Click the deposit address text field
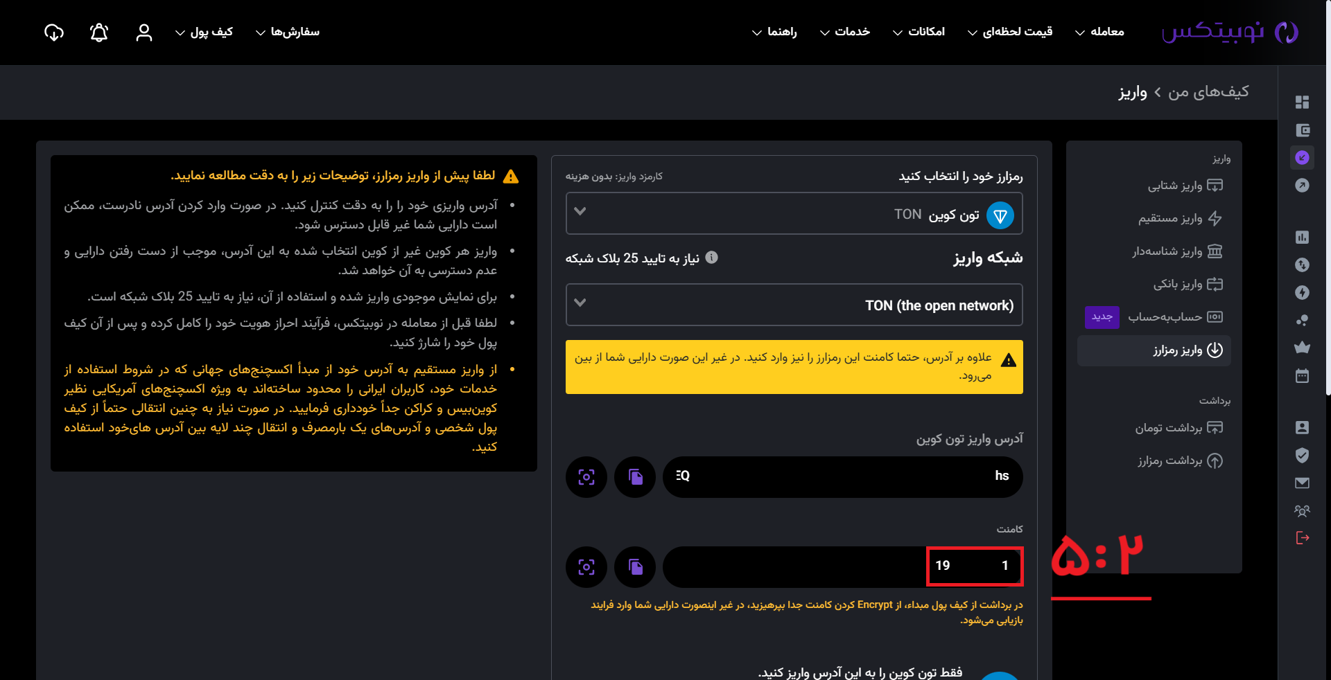The image size is (1331, 680). click(842, 476)
